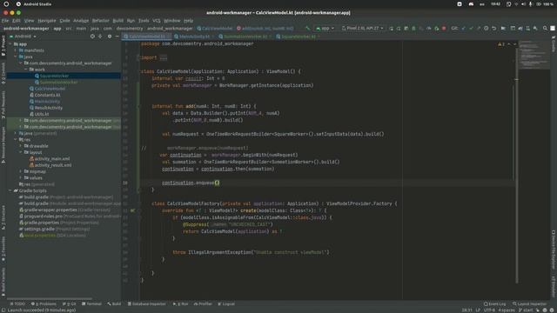Open the Profiler tool window
557x313 pixels.
(203, 303)
